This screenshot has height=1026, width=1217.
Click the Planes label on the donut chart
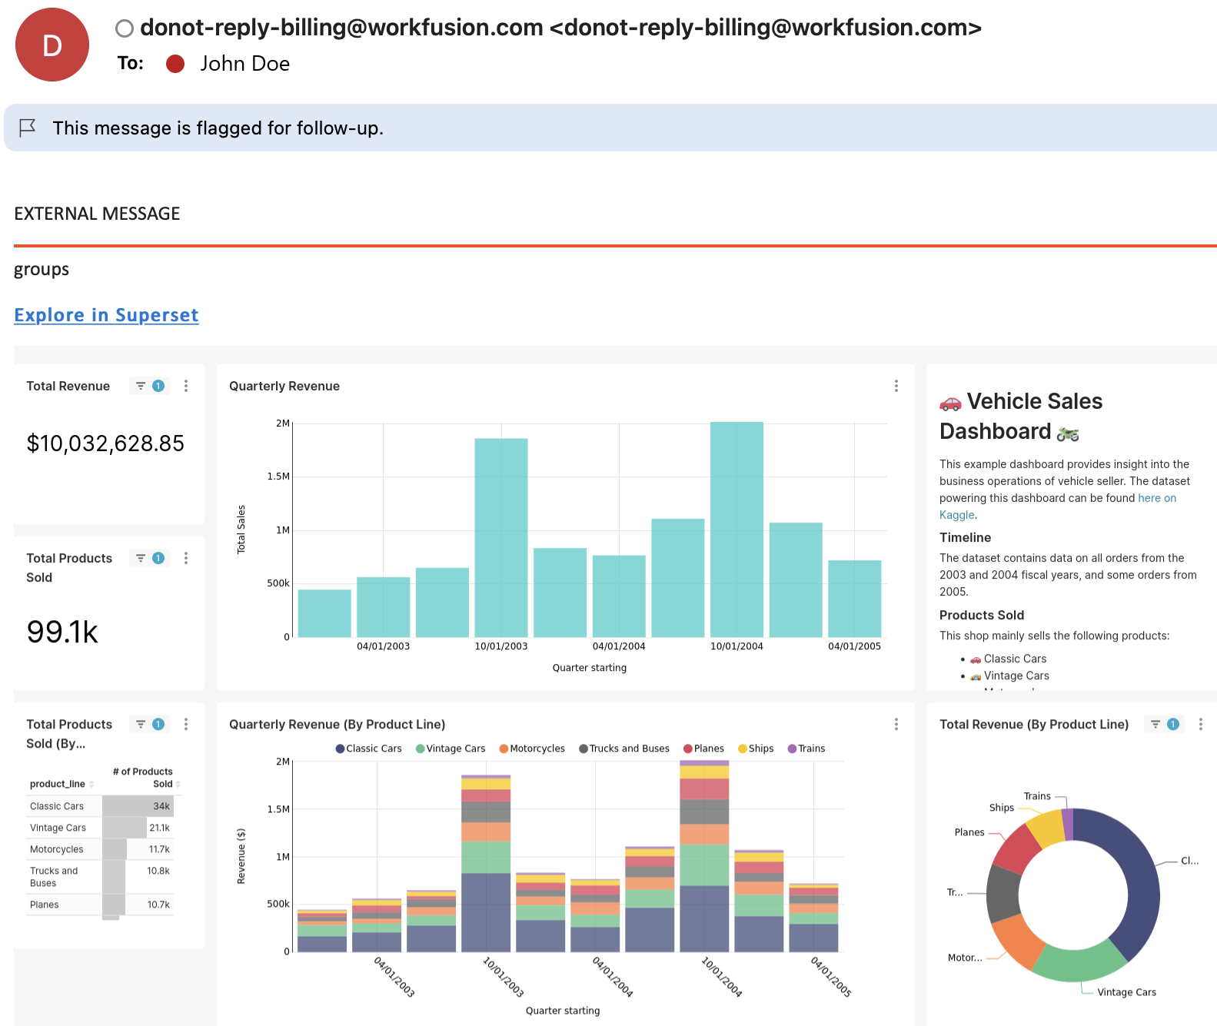(969, 832)
